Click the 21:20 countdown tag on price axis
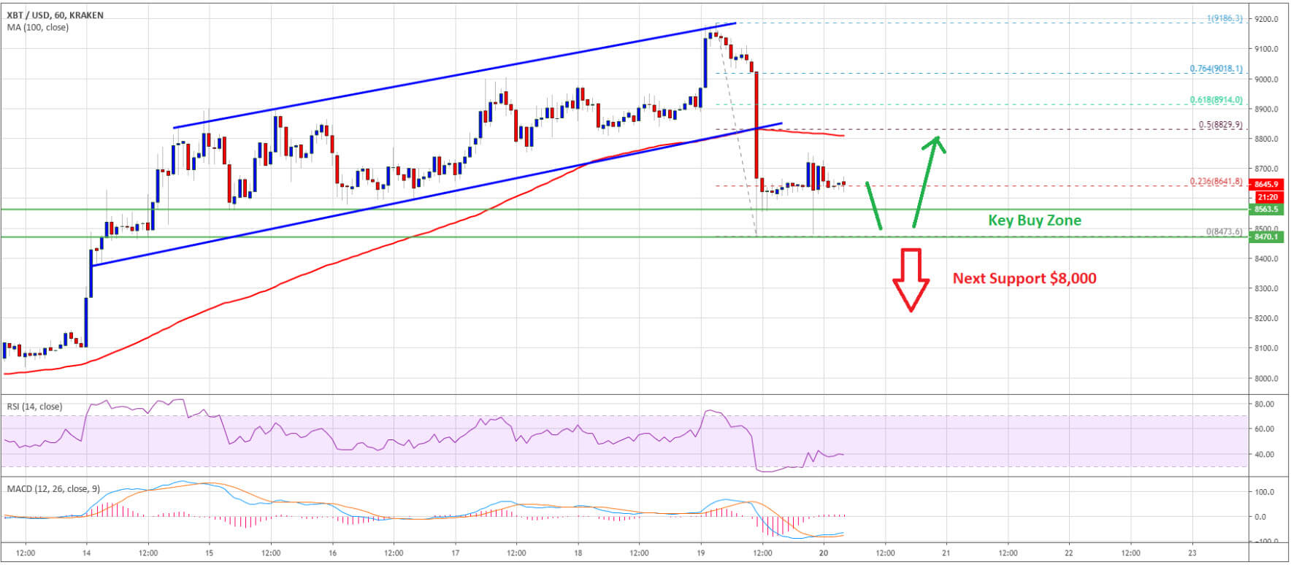The height and width of the screenshot is (565, 1291). click(x=1267, y=197)
